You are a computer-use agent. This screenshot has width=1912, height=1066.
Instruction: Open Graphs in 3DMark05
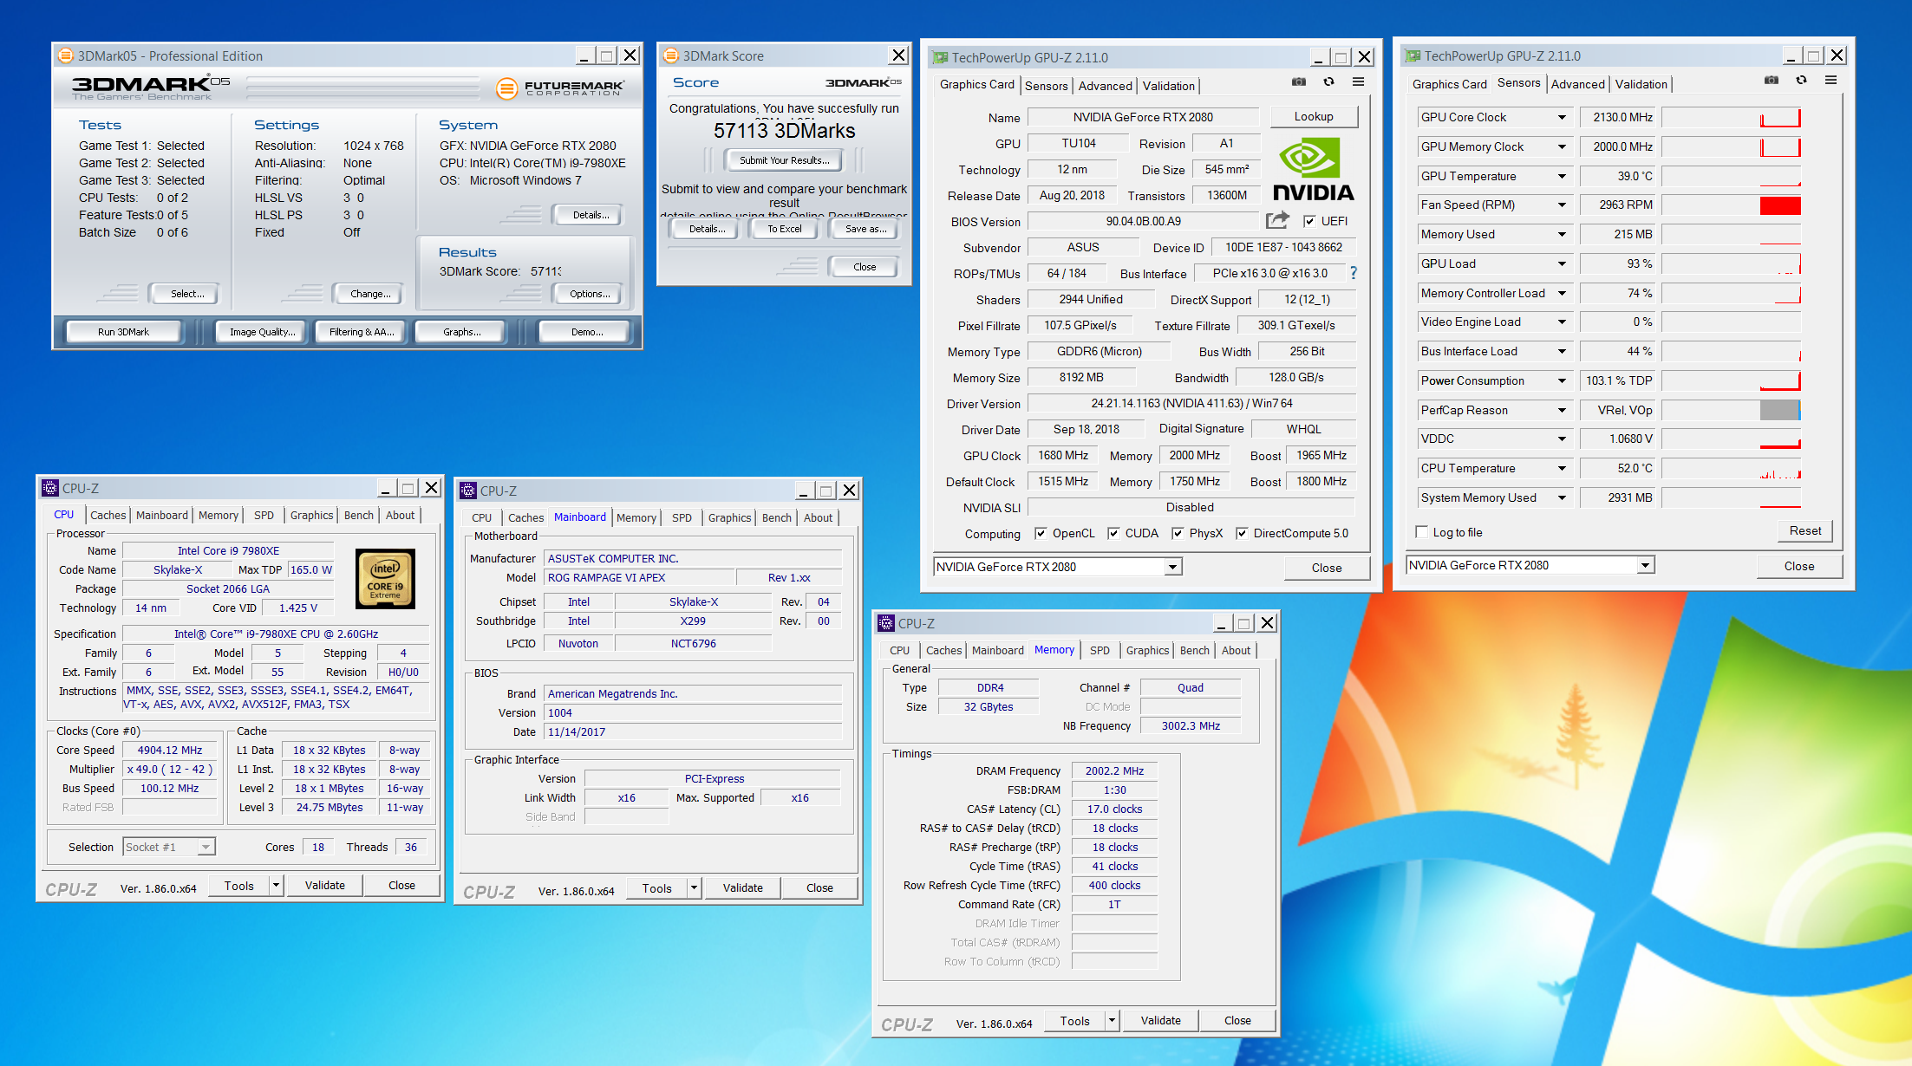point(461,332)
